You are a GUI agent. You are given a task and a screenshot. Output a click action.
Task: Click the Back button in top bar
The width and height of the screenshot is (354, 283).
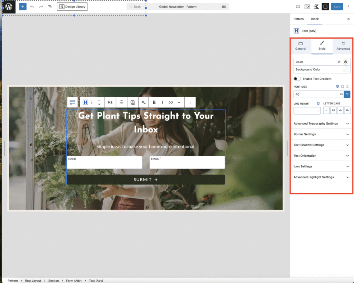pos(136,7)
